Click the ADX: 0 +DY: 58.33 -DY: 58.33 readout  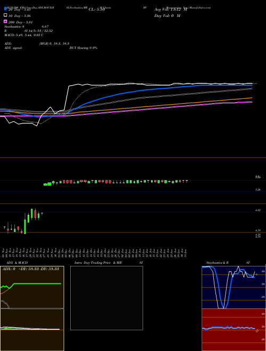click(30, 269)
